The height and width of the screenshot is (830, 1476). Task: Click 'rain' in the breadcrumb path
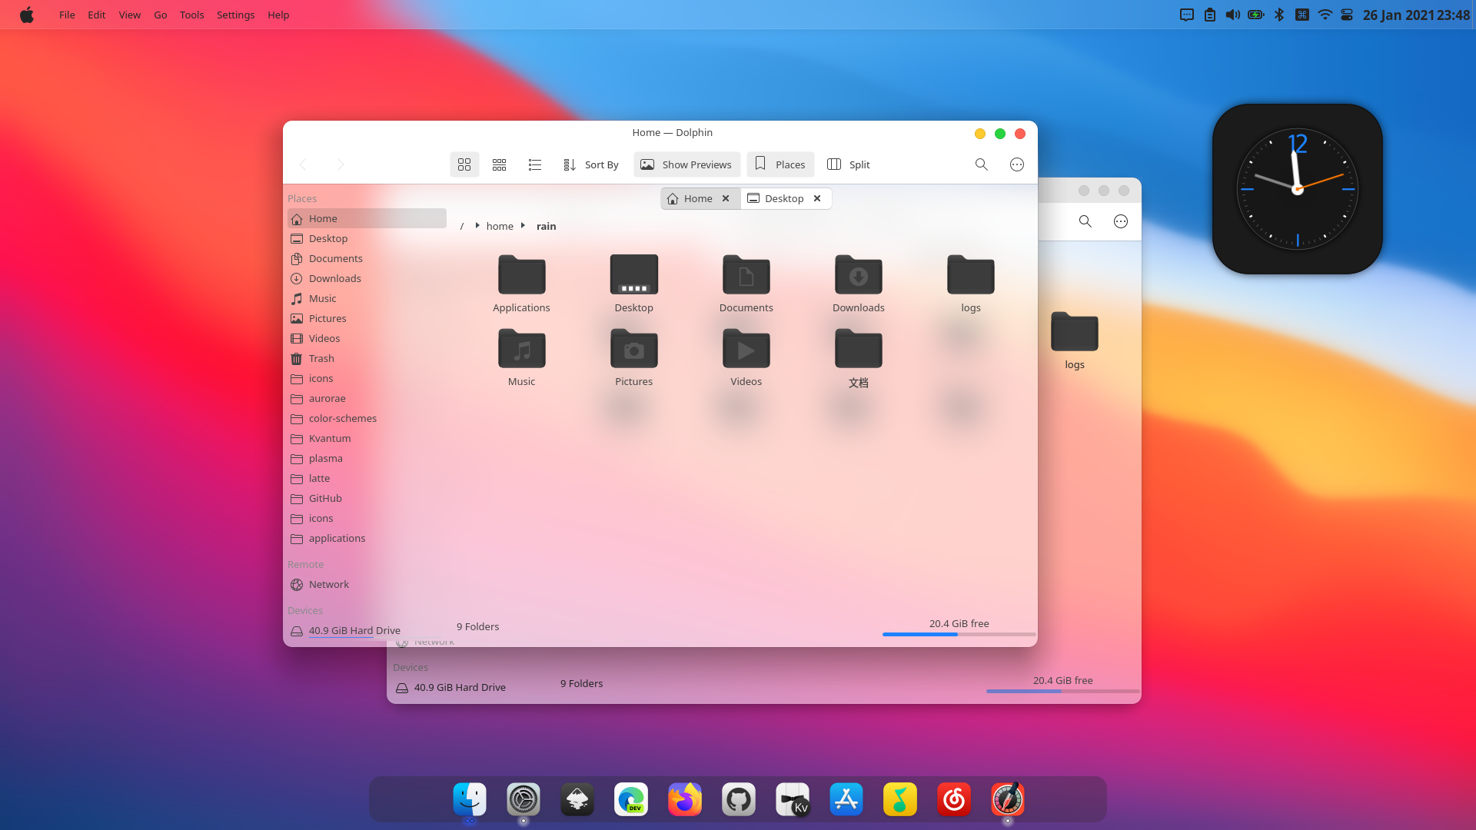click(547, 226)
